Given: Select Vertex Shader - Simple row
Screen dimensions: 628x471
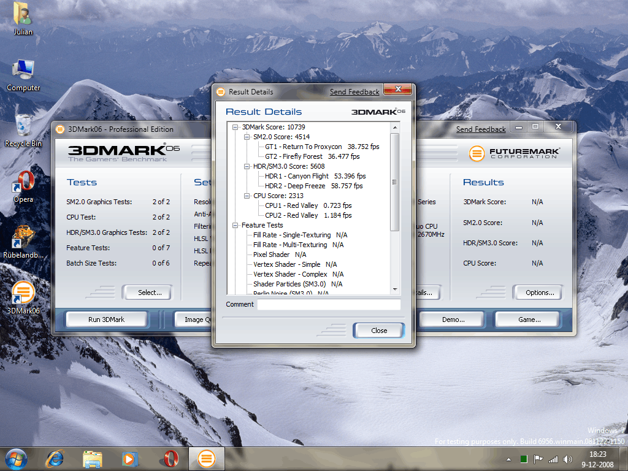Looking at the screenshot, I should point(295,264).
